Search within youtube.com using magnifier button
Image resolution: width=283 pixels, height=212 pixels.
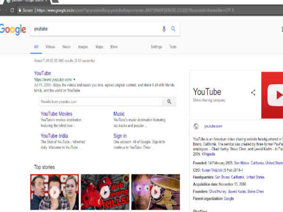[169, 102]
